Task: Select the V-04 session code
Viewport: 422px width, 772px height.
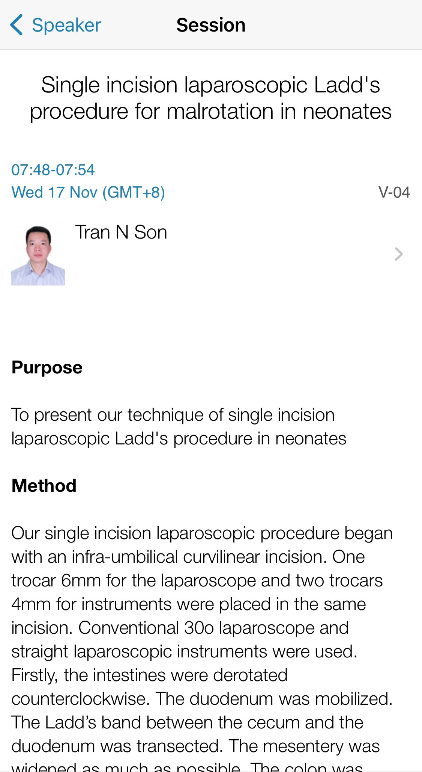Action: 394,192
